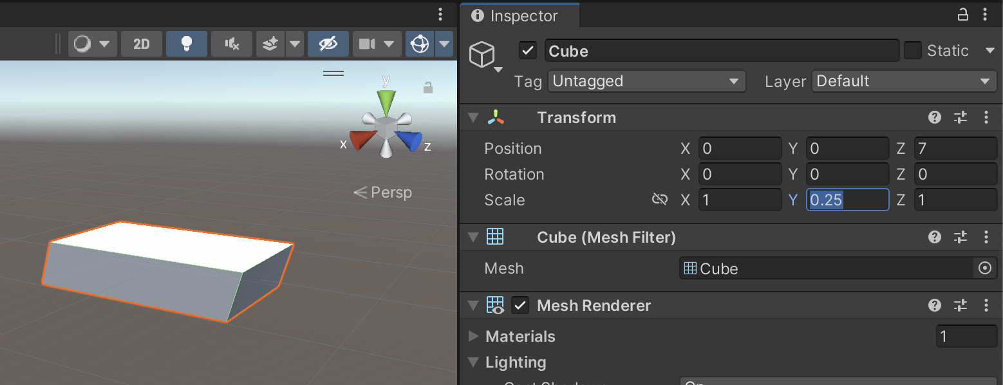Click the Position Z input field
1003x385 pixels.
[955, 149]
